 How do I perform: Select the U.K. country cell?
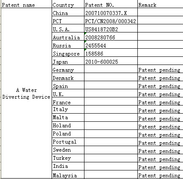(68, 93)
